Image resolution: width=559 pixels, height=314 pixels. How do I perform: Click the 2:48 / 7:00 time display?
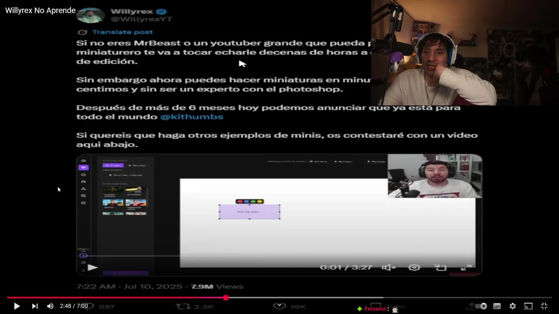74,306
